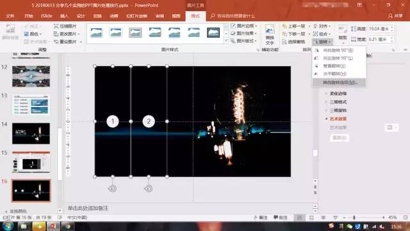410x231 pixels.
Task: Select slide 14 thumbnail in slide panel
Action: point(31,133)
